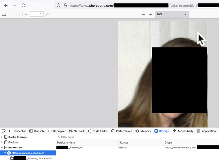Switch to the Memory tab
219x161 pixels.
(143, 131)
